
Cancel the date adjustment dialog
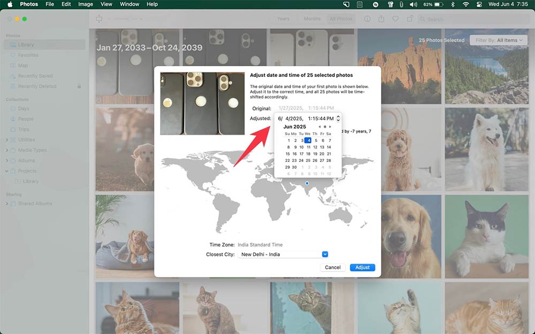pos(332,267)
